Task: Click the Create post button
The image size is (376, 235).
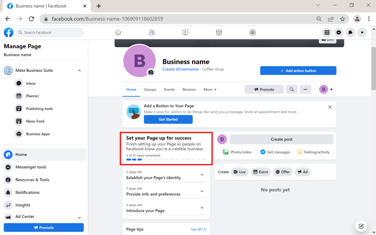Action: tap(282, 139)
